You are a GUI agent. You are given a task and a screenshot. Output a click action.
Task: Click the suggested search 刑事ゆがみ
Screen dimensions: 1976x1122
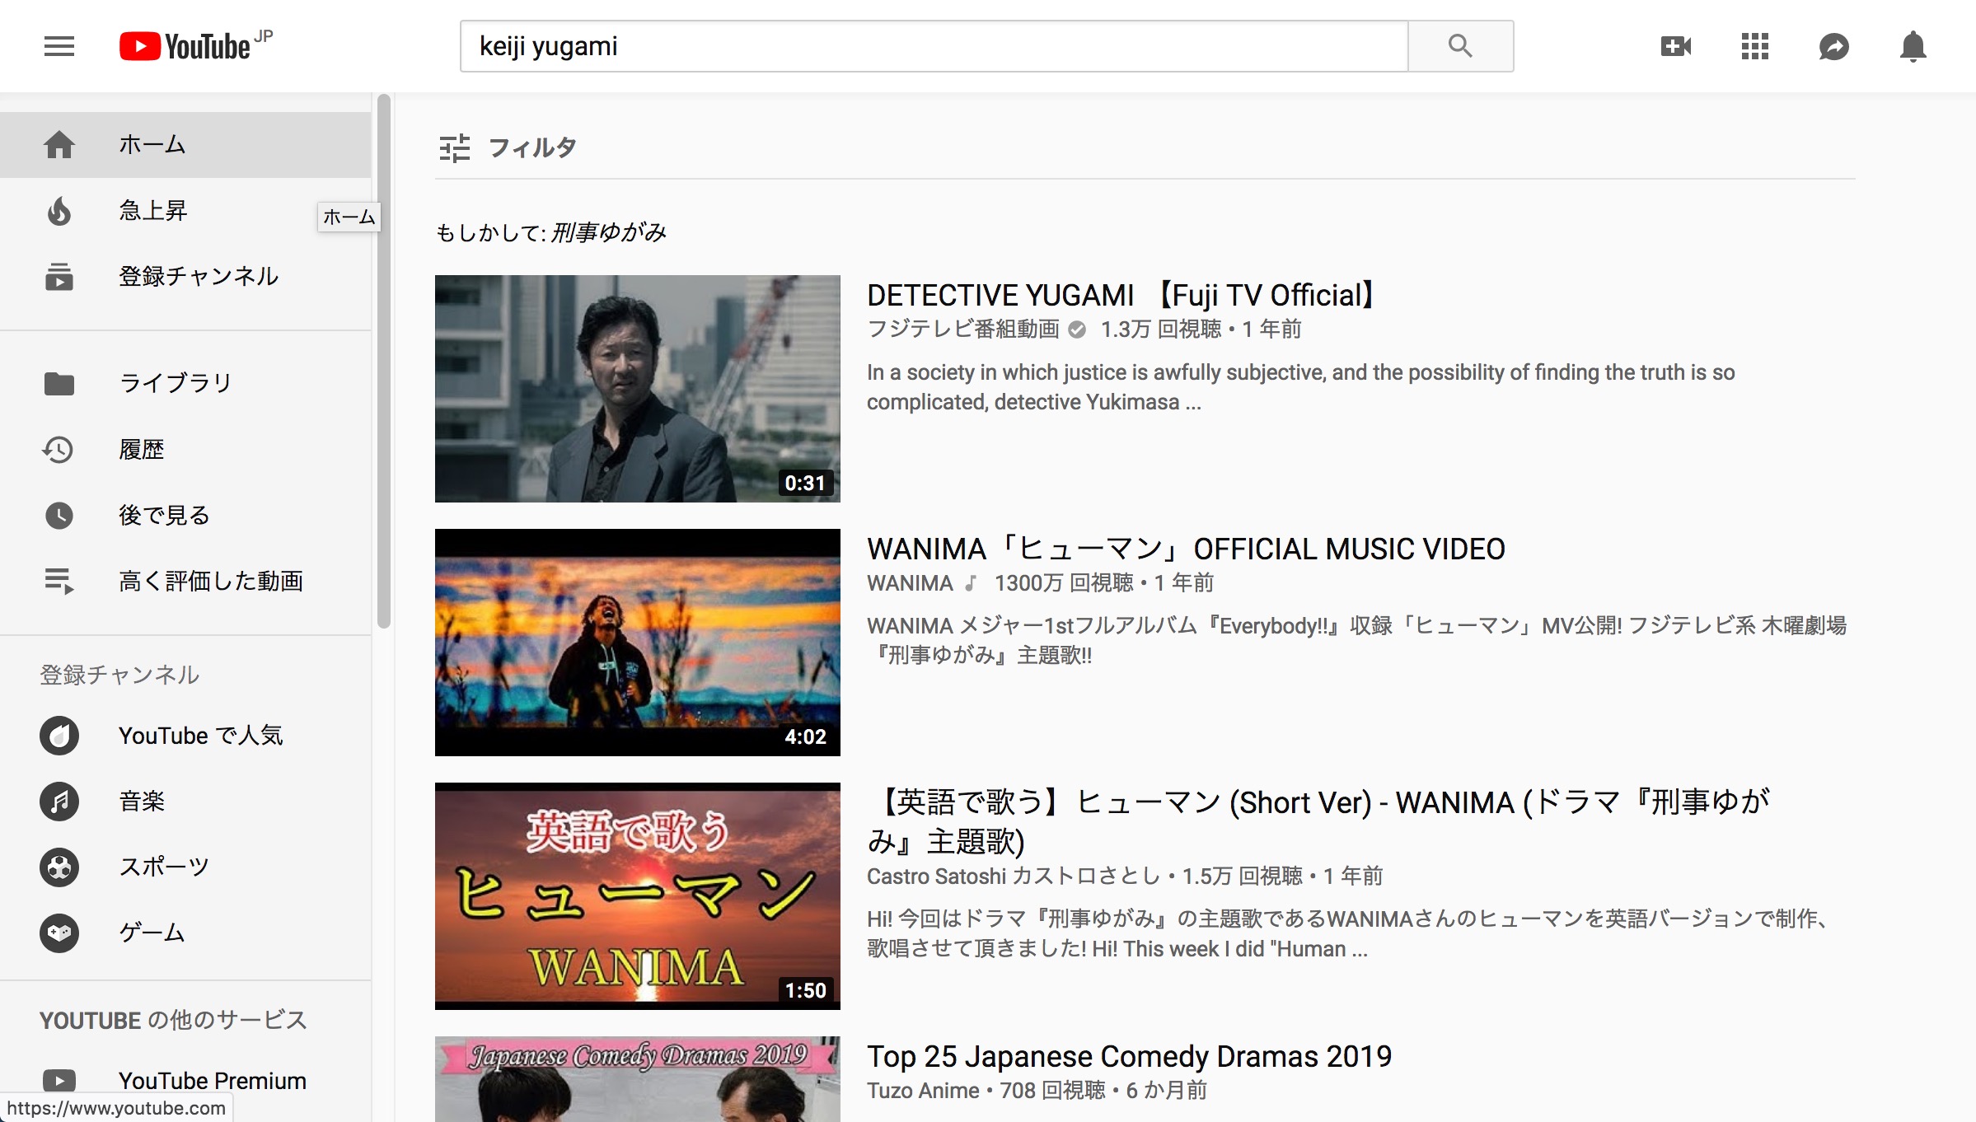[609, 233]
